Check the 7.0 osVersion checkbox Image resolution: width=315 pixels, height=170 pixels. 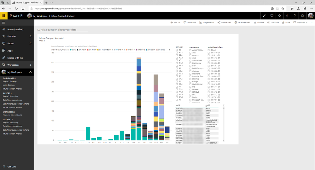(177, 87)
